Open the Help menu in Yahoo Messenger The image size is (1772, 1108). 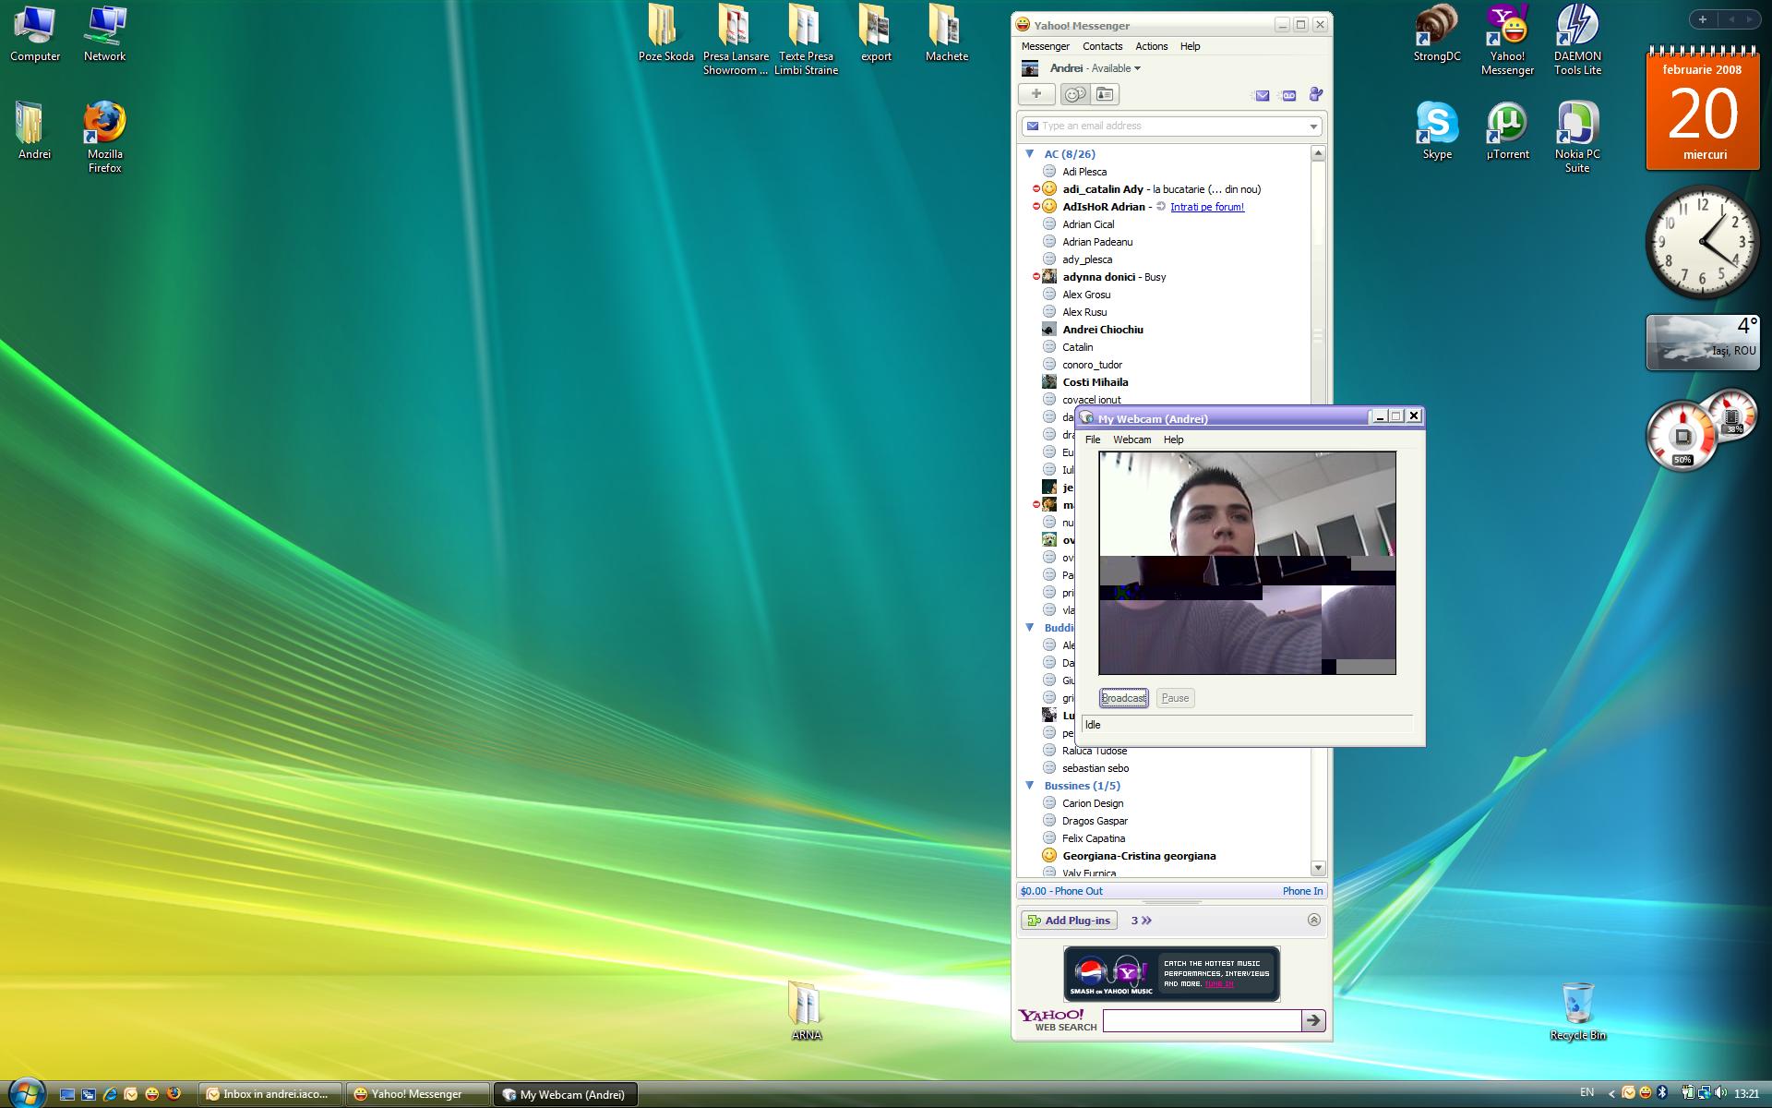tap(1190, 46)
